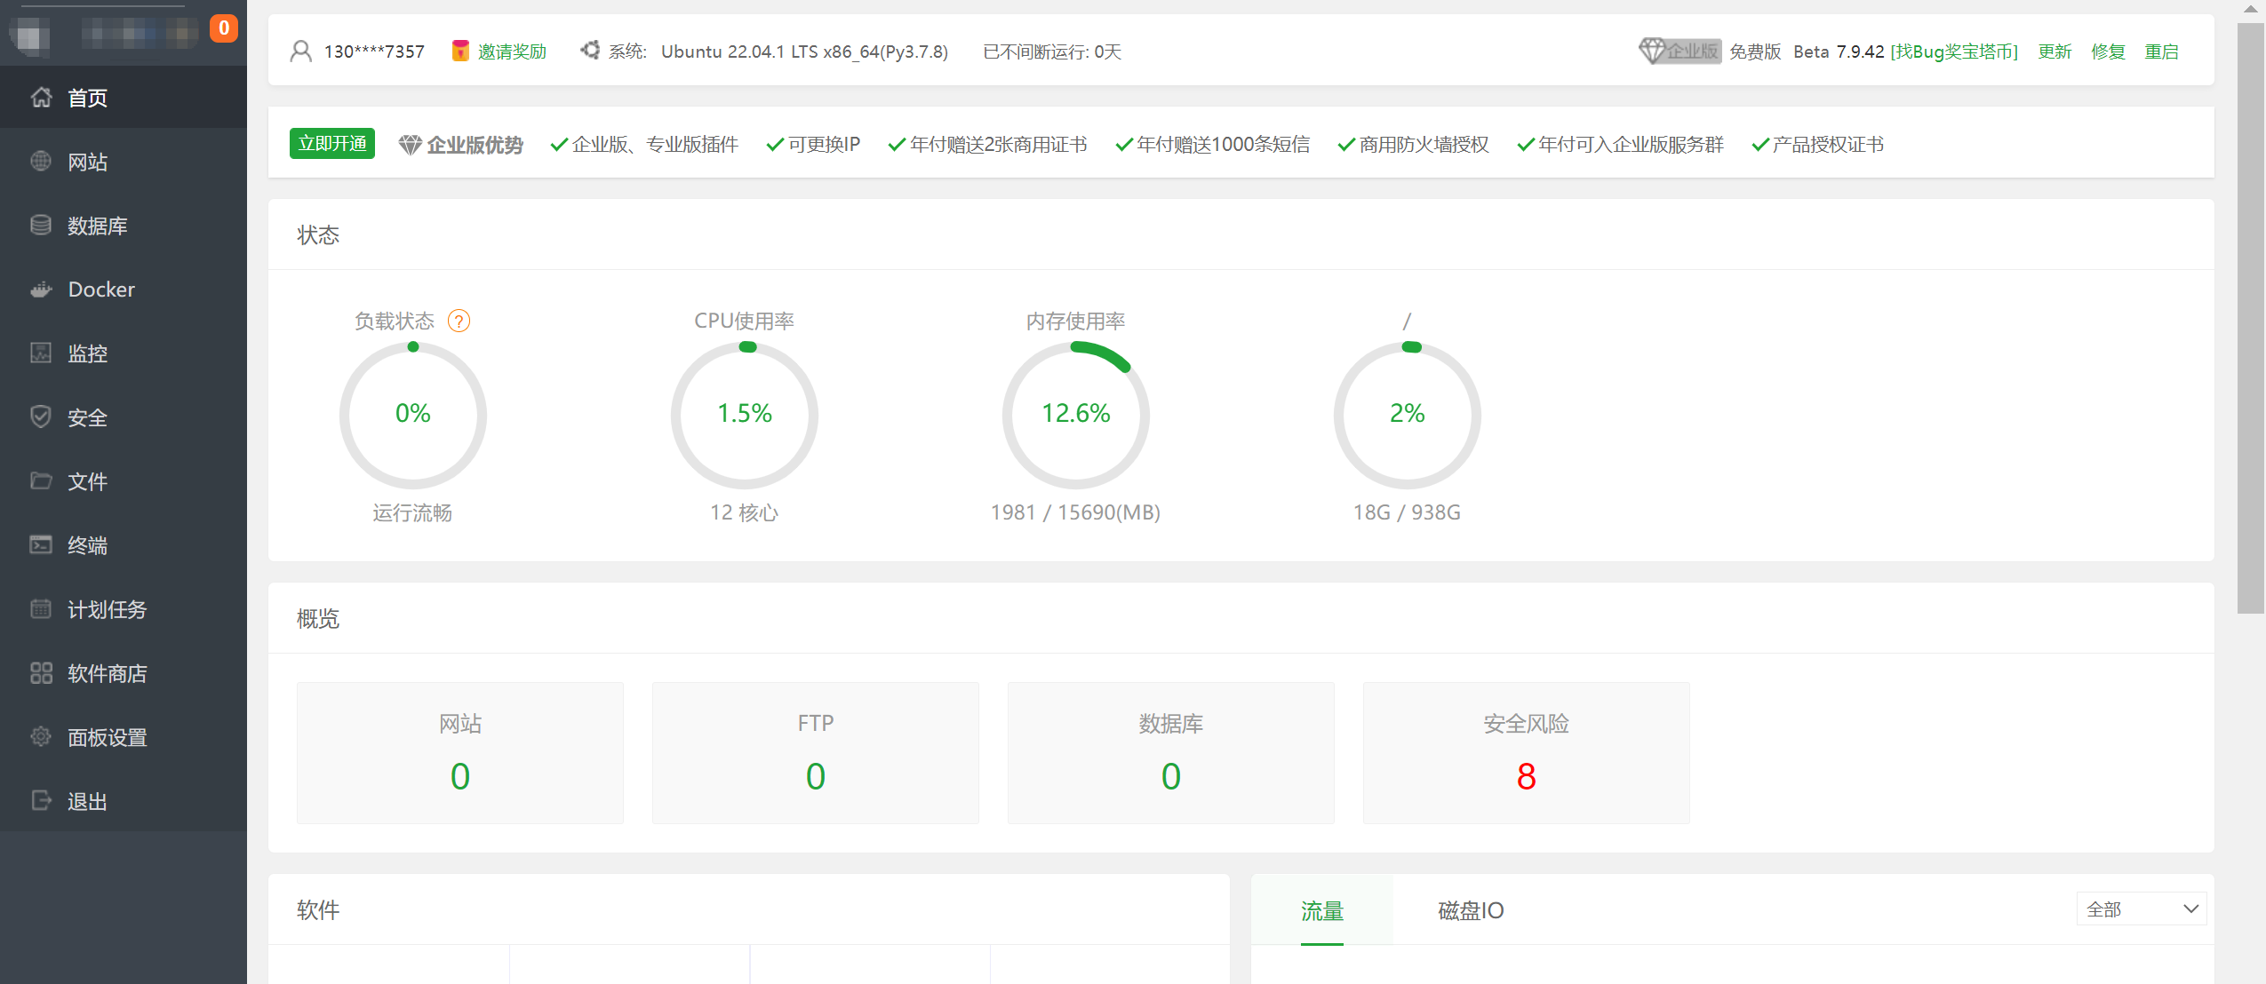Click the 企业版、专业版插件 advantage text
Screen dimensions: 2266x984
[x=655, y=145]
